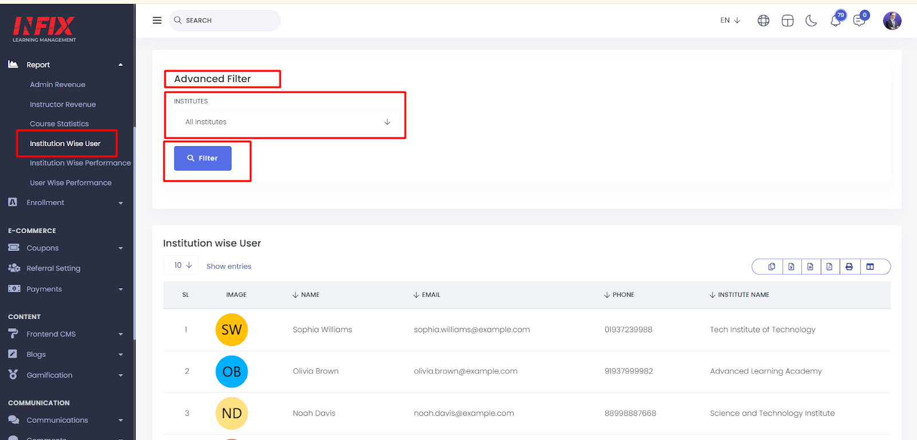This screenshot has height=440, width=917.
Task: Open the EN language dropdown
Action: click(x=730, y=20)
